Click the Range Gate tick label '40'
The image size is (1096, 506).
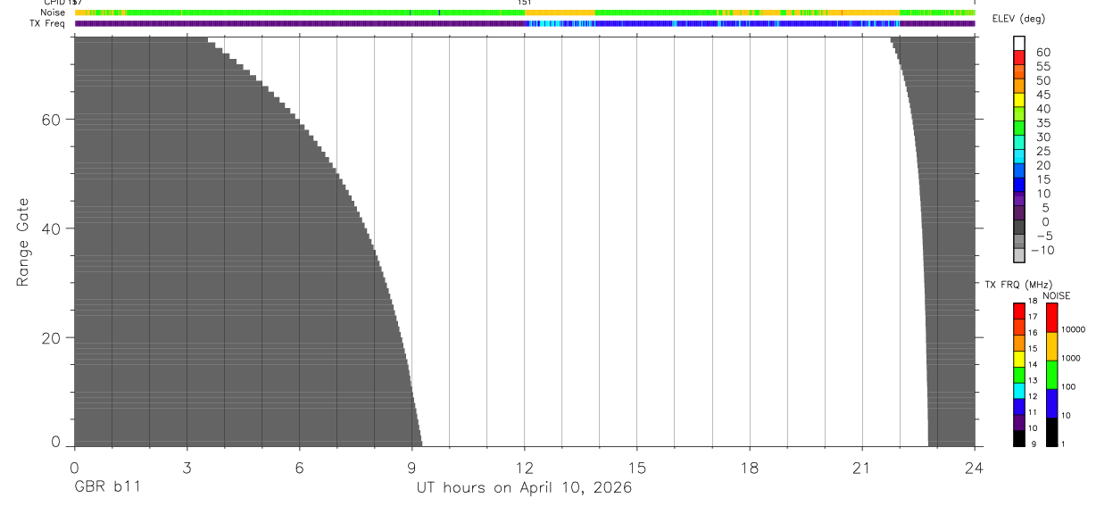(x=52, y=228)
